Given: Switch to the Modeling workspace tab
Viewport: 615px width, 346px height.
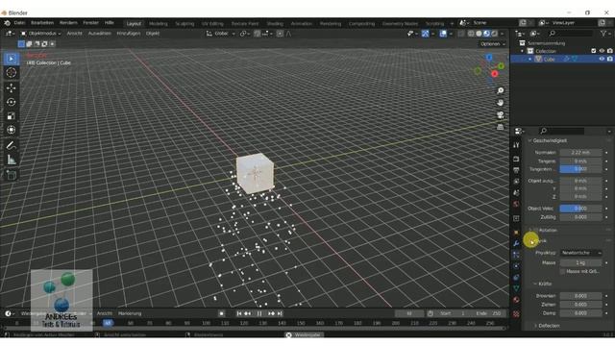Looking at the screenshot, I should [x=158, y=23].
